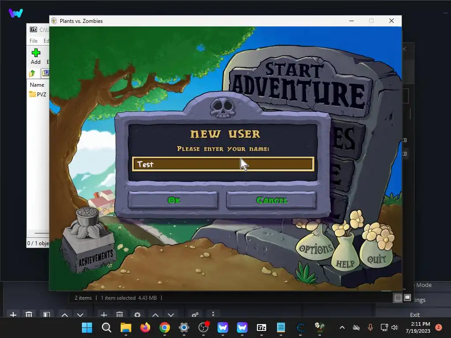The width and height of the screenshot is (451, 338).
Task: Click the name input field containing Test
Action: (223, 164)
